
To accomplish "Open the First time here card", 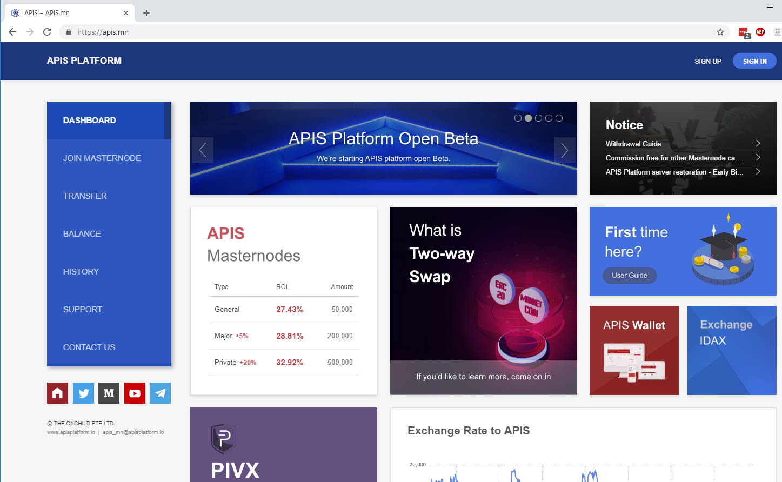I will click(x=683, y=251).
